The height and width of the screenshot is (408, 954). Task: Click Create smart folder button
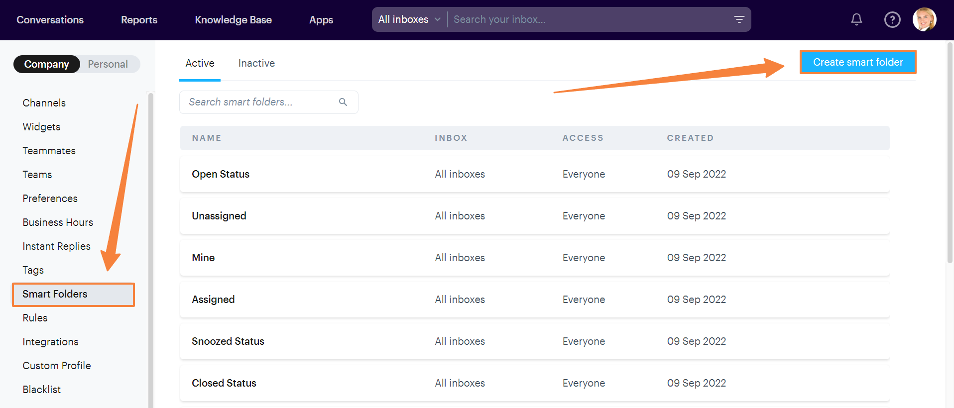(857, 62)
